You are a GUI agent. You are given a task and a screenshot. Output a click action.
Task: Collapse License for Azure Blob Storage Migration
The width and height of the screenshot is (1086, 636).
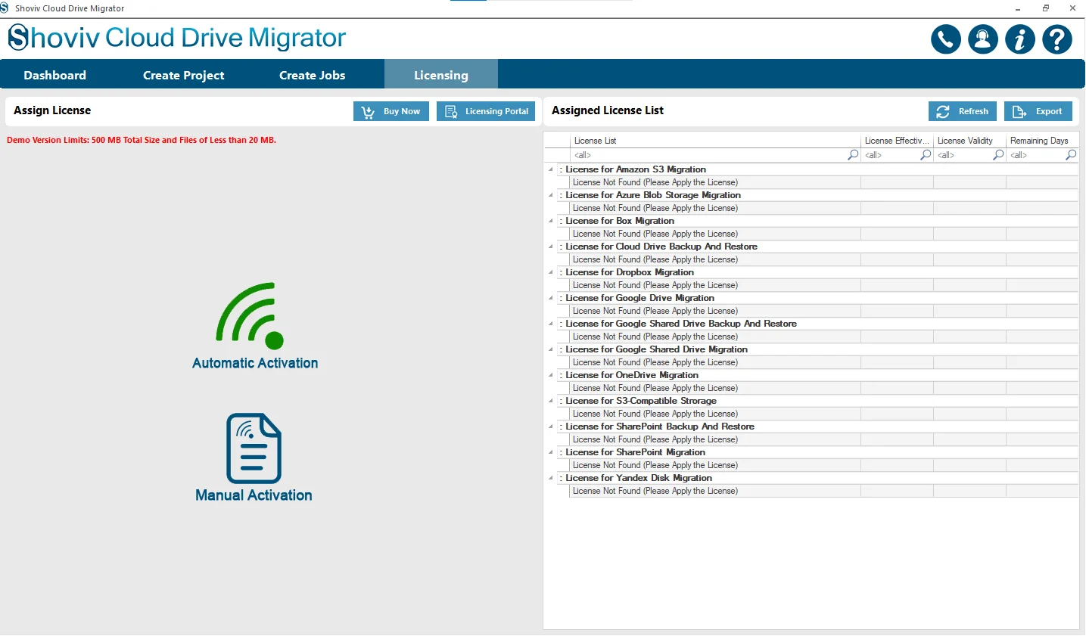pos(551,195)
